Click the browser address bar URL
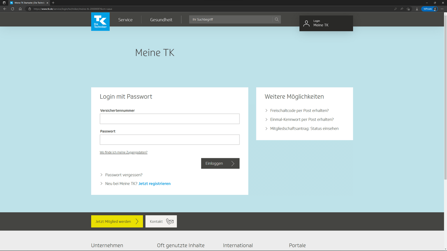Image resolution: width=447 pixels, height=251 pixels. [73, 9]
